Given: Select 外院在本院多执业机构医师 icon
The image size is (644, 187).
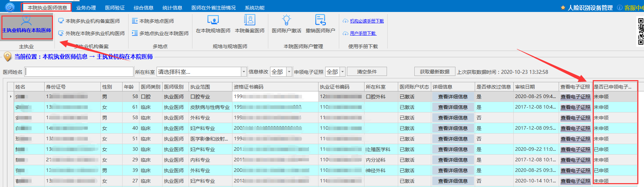Looking at the screenshot, I should click(x=61, y=33).
